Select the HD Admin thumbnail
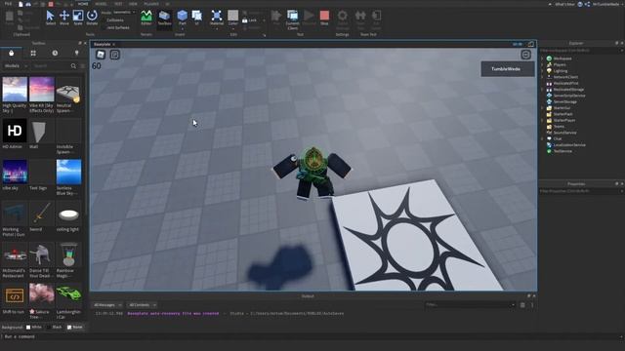Screen dimensions: 625x351 tap(15, 131)
